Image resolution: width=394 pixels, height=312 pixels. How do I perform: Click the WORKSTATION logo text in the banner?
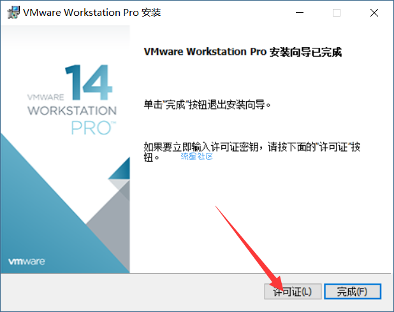[72, 110]
